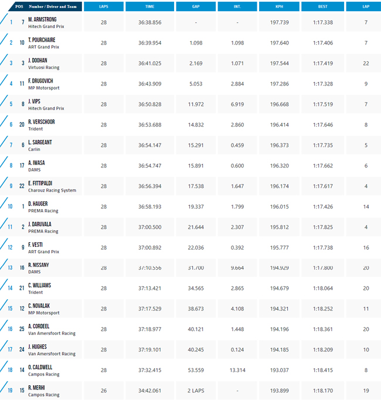Image resolution: width=381 pixels, height=400 pixels.
Task: Select driver name O. CALDWELL
Action: [x=40, y=367]
